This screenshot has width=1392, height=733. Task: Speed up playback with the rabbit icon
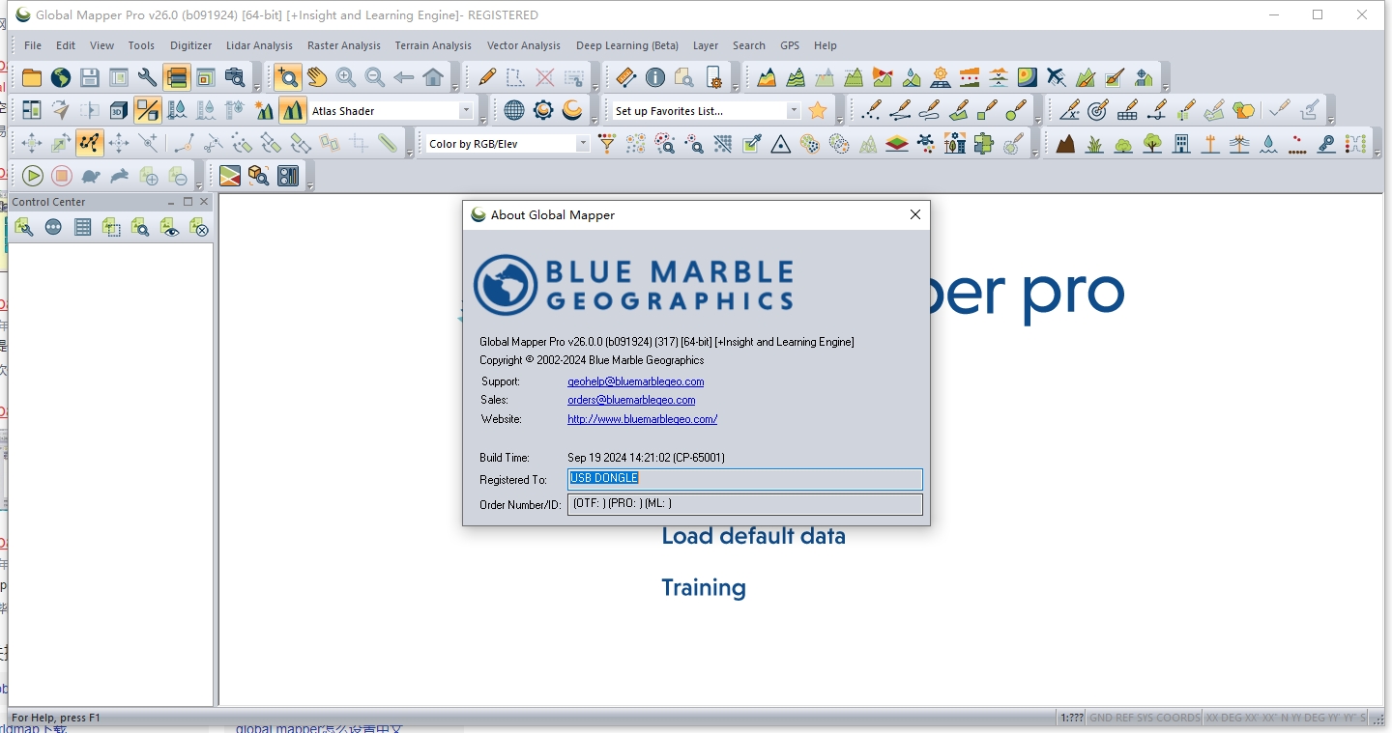tap(120, 176)
